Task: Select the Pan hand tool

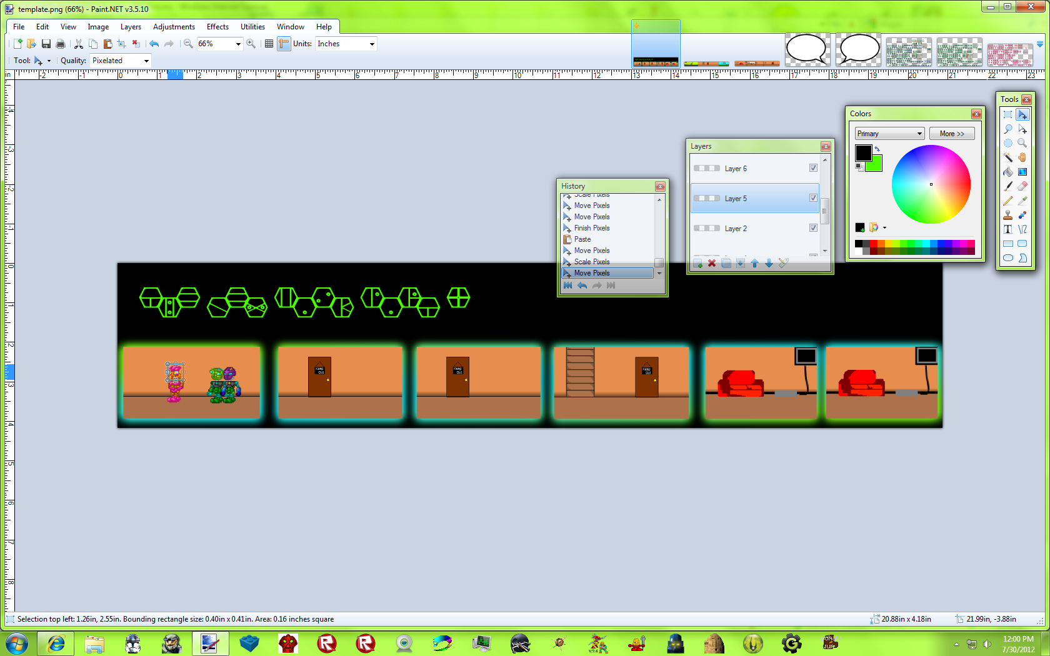Action: click(1022, 157)
